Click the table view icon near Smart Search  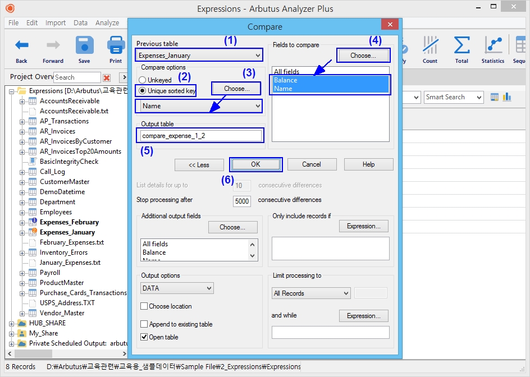click(494, 97)
